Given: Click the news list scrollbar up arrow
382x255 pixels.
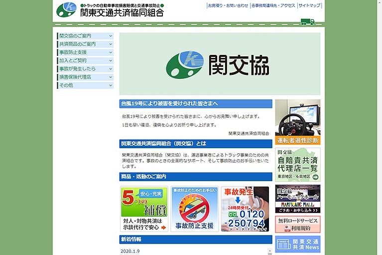Looking at the screenshot, I should [269, 251].
